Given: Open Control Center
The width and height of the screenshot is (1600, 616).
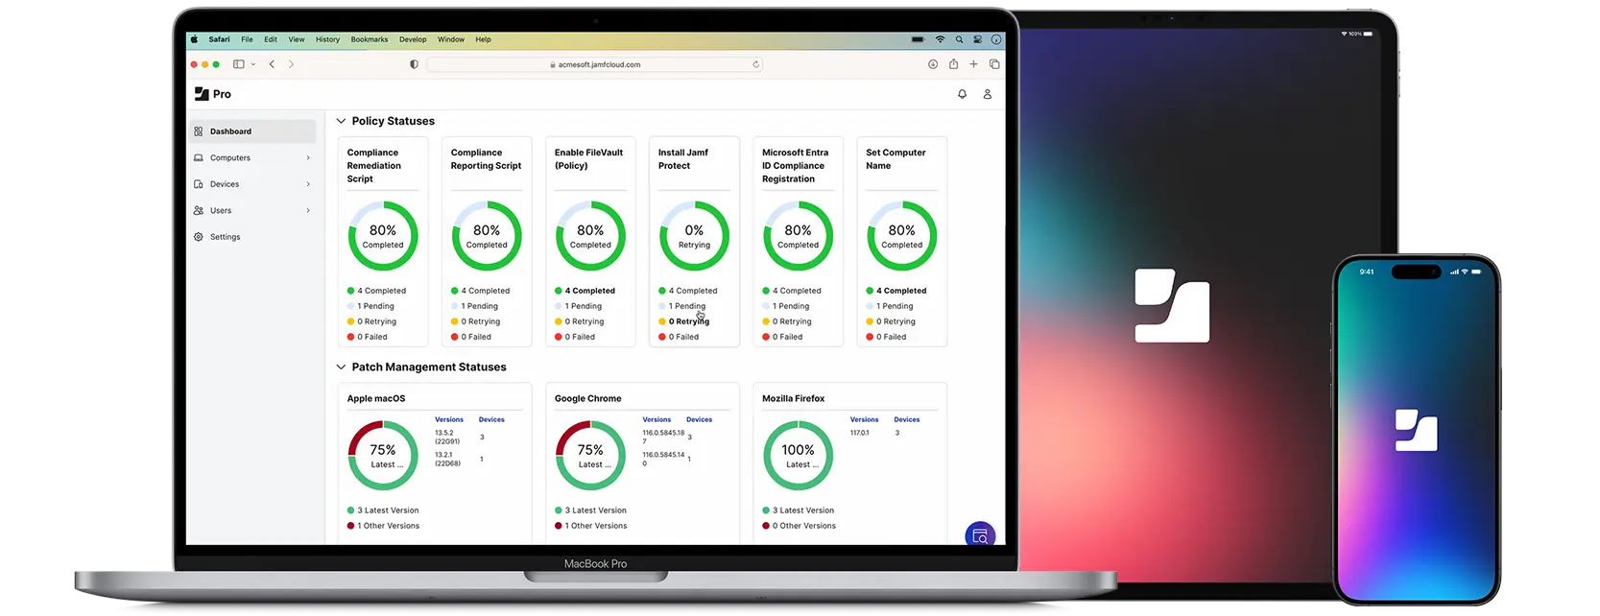Looking at the screenshot, I should tap(977, 39).
